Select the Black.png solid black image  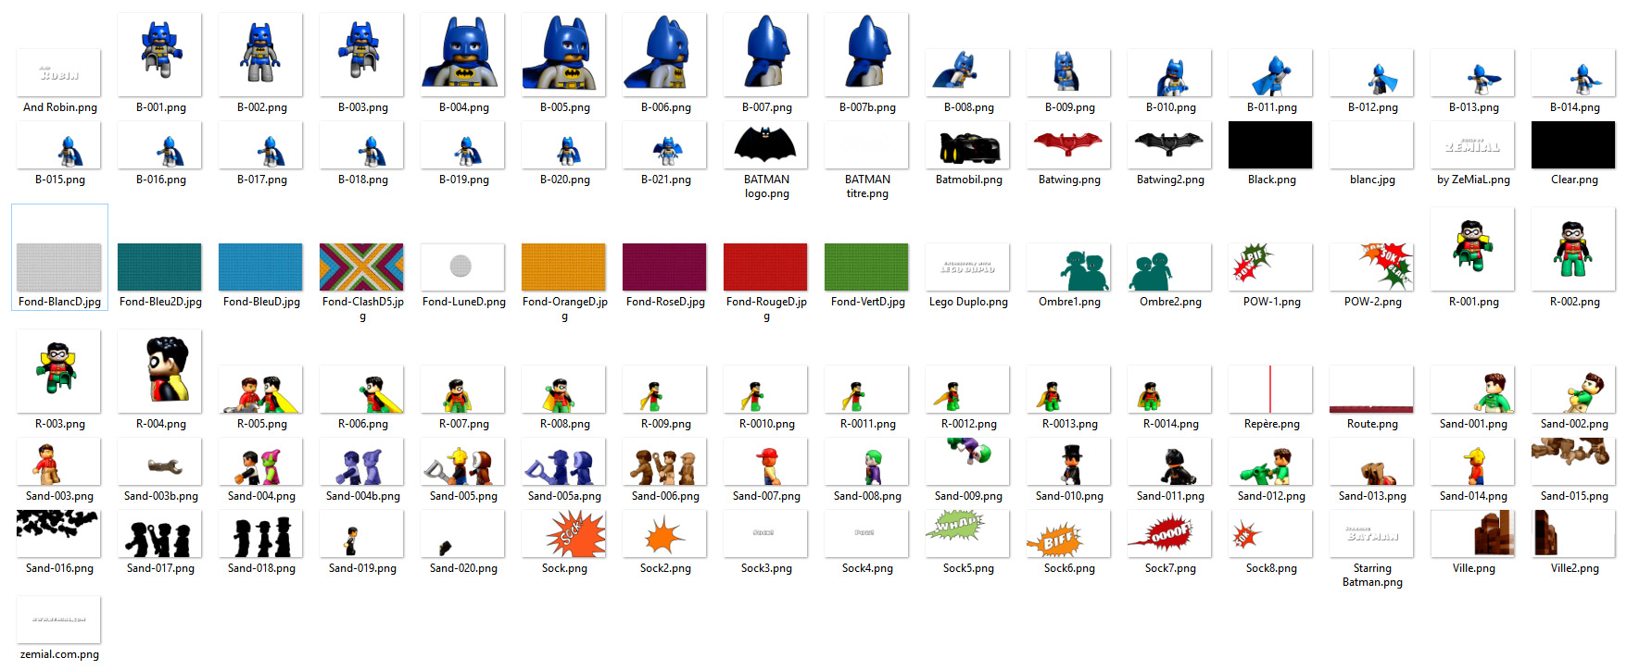coord(1271,145)
